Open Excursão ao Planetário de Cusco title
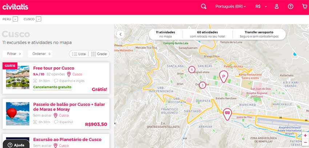Viewport: 309px width, 148px height. [x=67, y=140]
